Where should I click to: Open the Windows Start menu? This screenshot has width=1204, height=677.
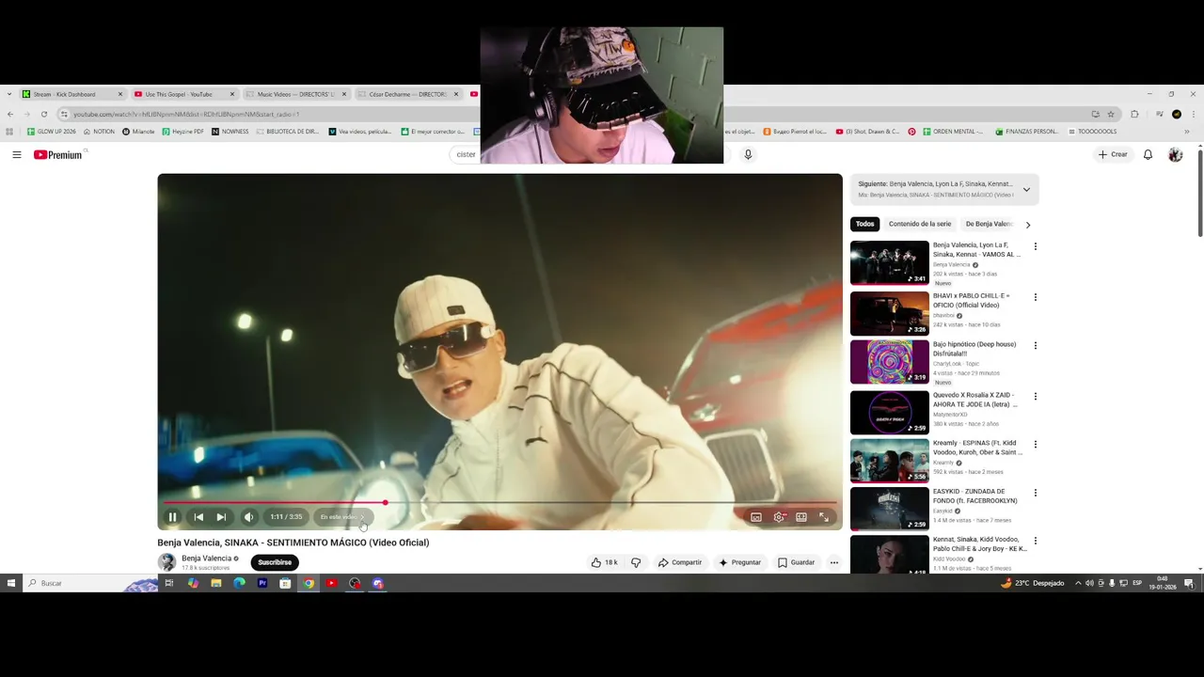coord(11,583)
